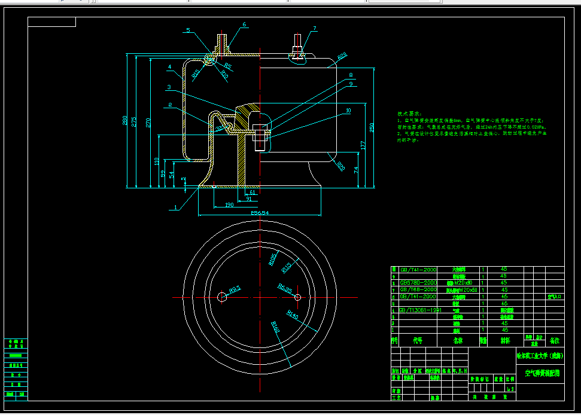
Task: Pick the 110 height dimension label
Action: pos(157,161)
